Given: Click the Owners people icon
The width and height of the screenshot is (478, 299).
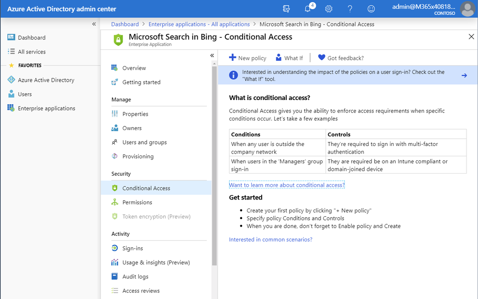Looking at the screenshot, I should pos(115,128).
